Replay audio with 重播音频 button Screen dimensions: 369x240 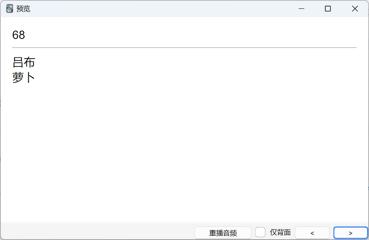223,233
